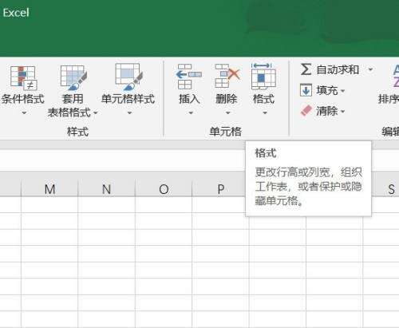Expand the 填充 dropdown arrow
Screen dimensions: 399x328
click(342, 91)
